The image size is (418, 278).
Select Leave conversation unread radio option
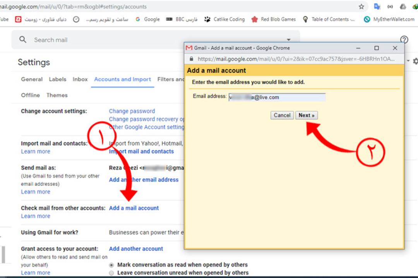point(111,273)
